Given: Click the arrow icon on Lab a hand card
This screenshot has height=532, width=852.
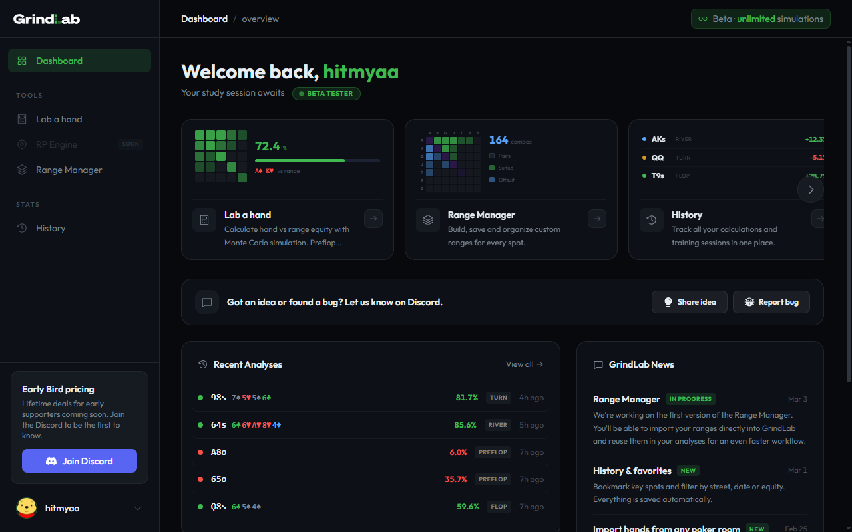Looking at the screenshot, I should pos(373,218).
